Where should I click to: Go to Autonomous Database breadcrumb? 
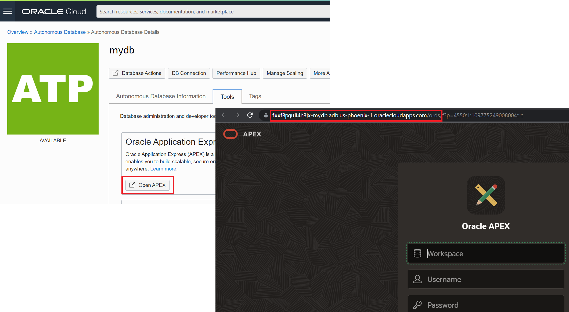point(60,32)
